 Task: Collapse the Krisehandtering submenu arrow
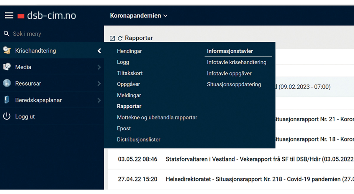coord(99,51)
